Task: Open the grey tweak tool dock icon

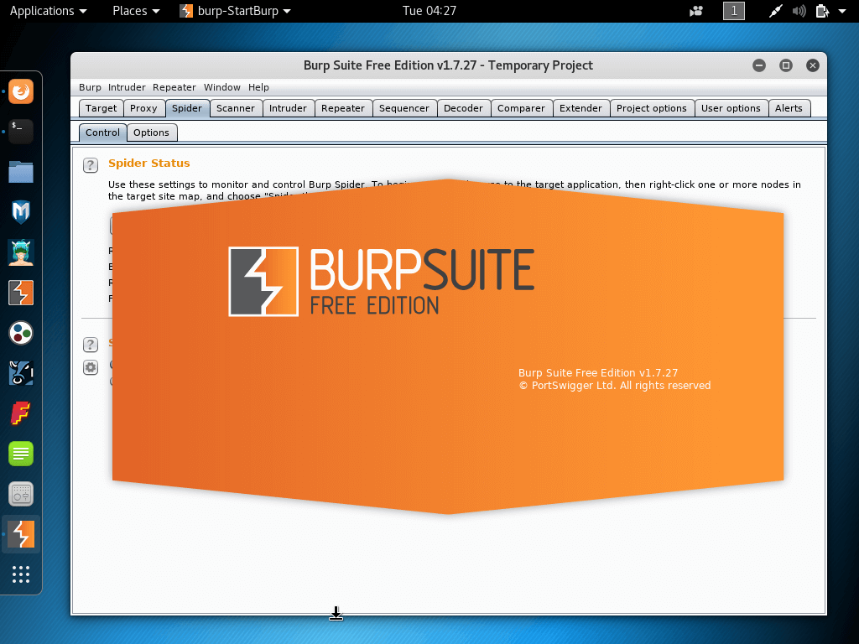Action: (21, 494)
